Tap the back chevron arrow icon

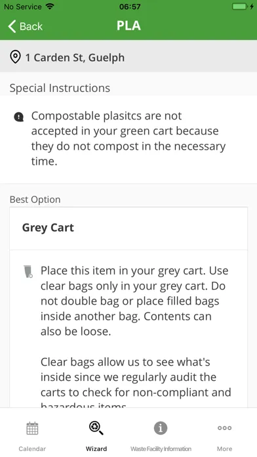click(12, 26)
